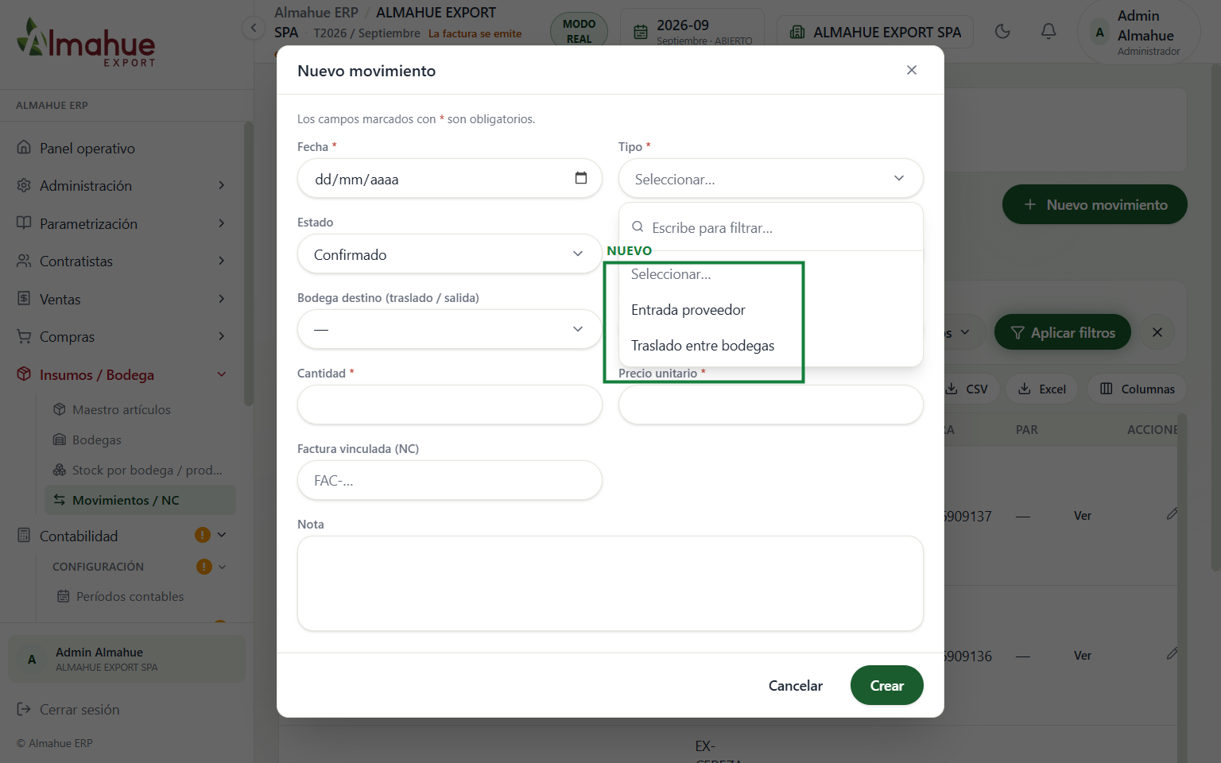Open the Fecha calendar picker icon
Viewport: 1221px width, 763px height.
(581, 178)
